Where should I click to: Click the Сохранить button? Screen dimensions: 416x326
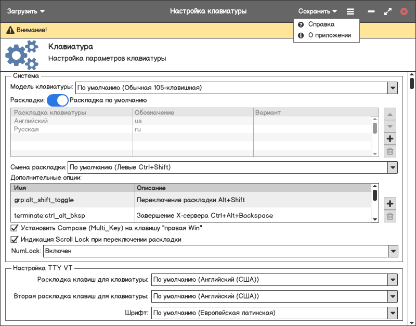(x=317, y=11)
